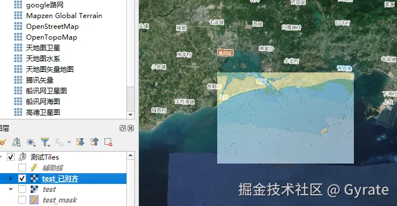Image resolution: width=397 pixels, height=206 pixels.
Task: Open the greyed expression filter dropdown arrow
Action: (x=69, y=142)
